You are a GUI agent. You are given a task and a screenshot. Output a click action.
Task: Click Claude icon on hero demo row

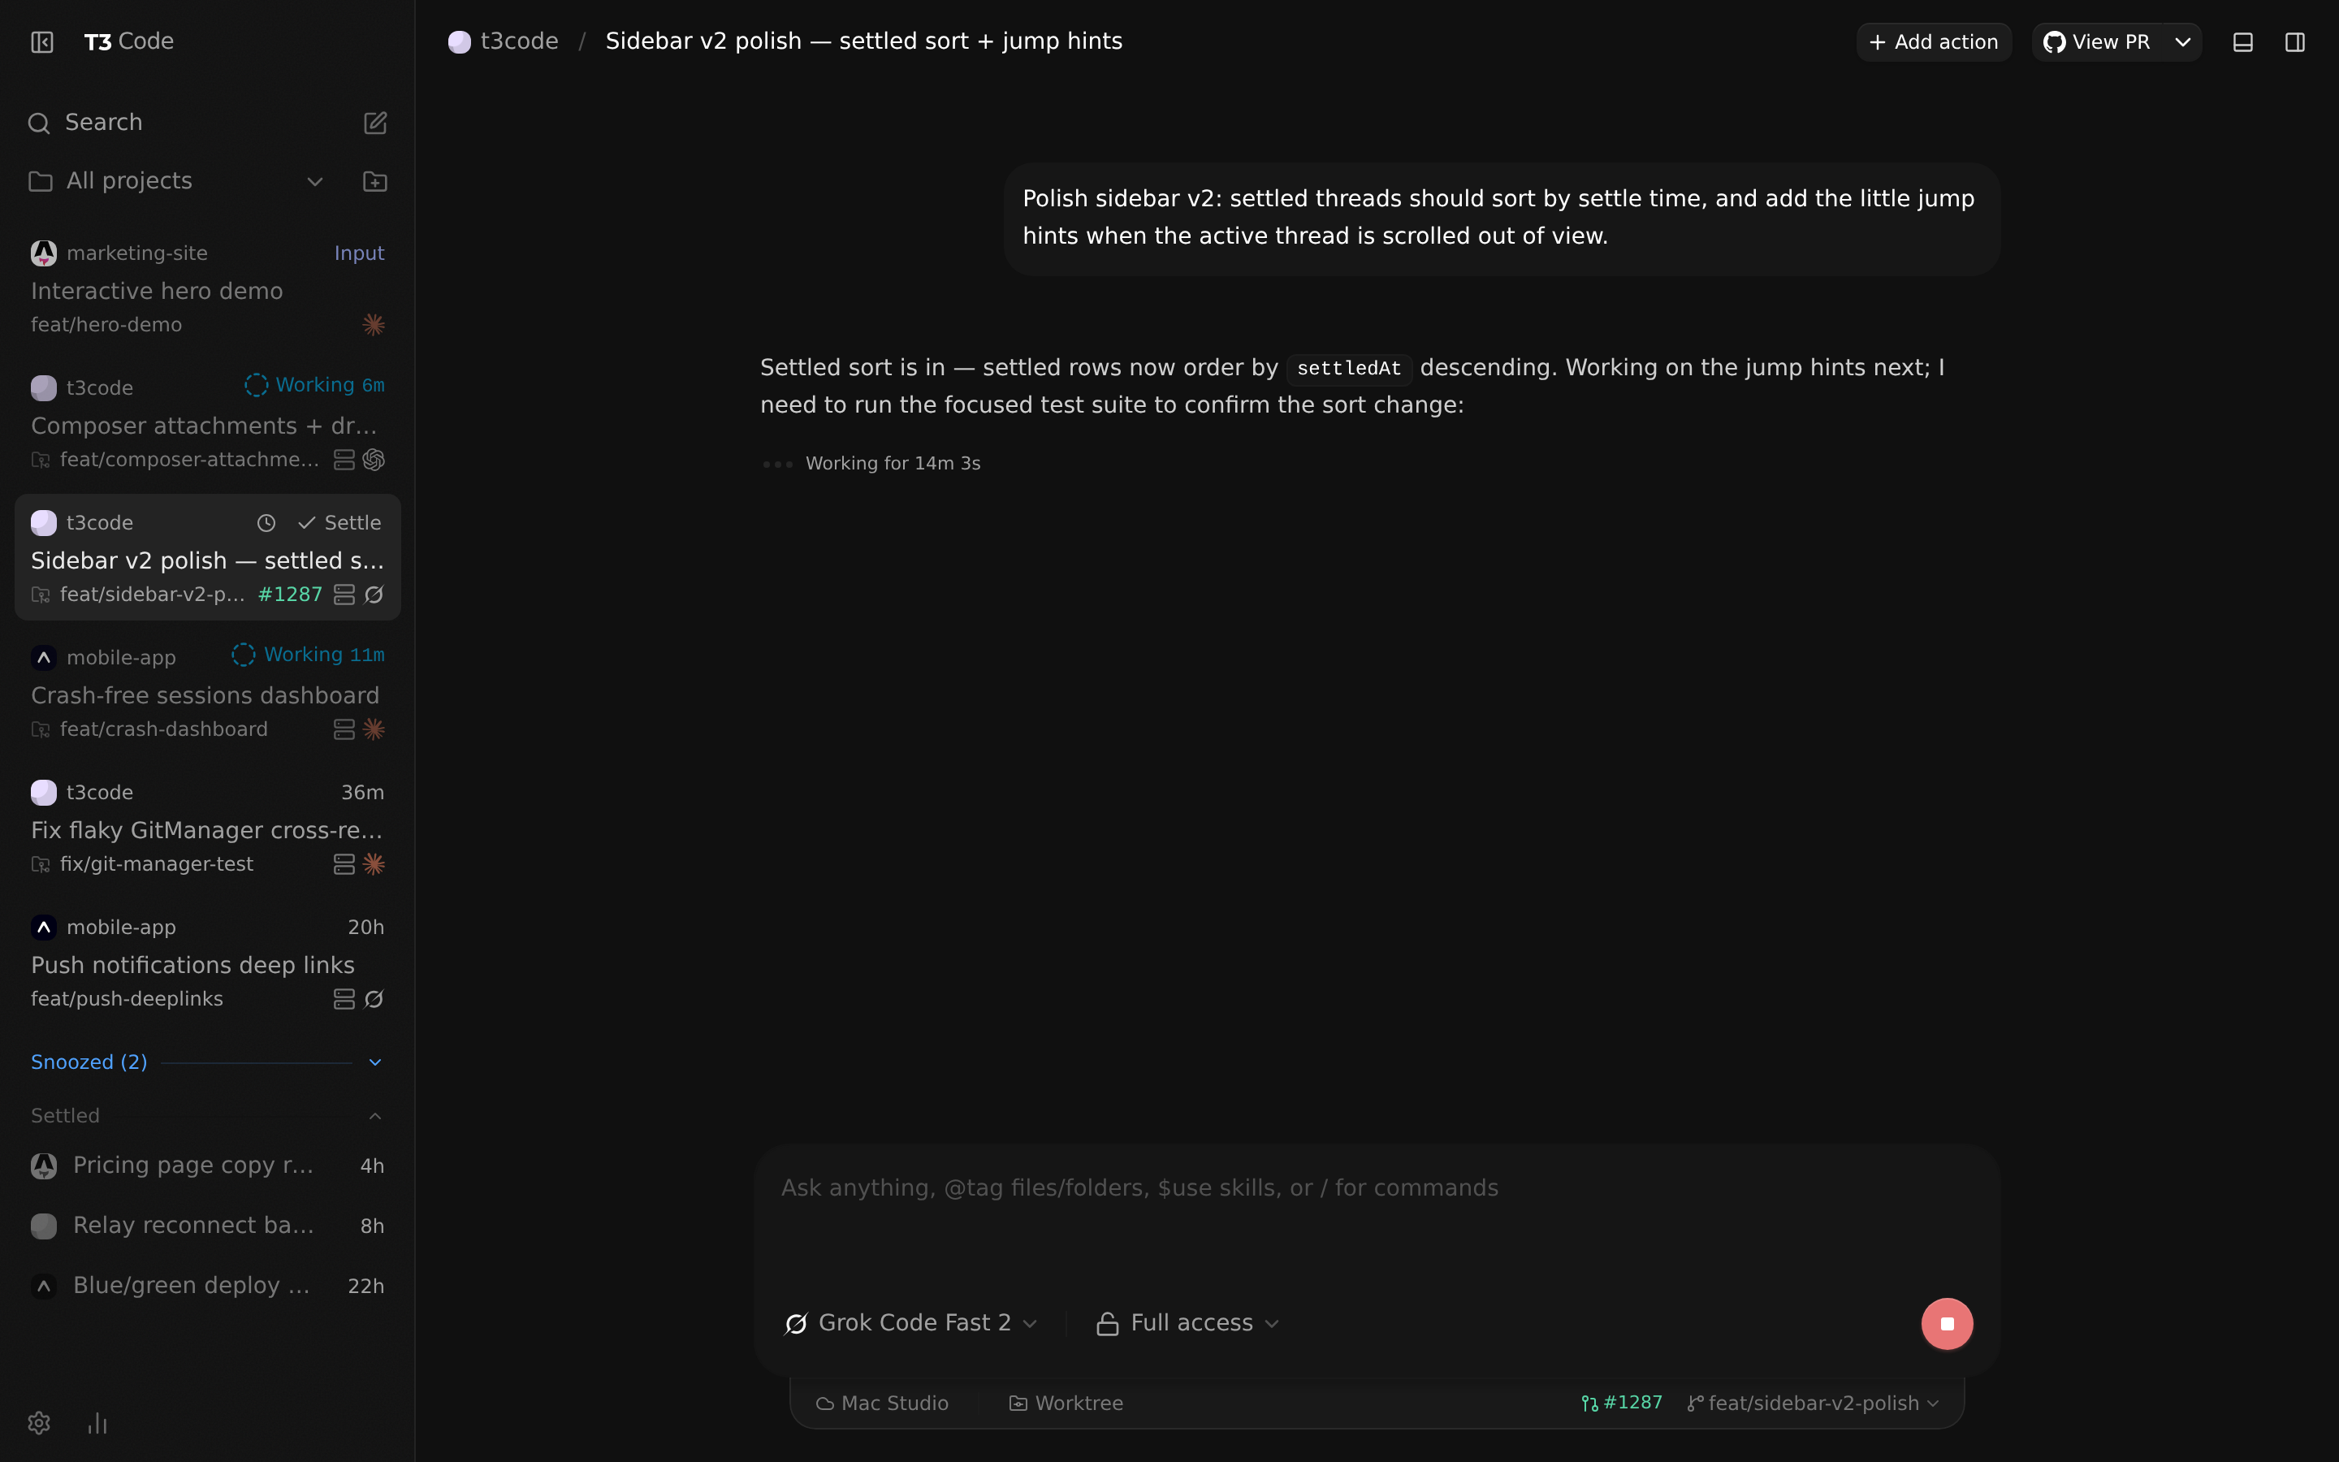click(374, 325)
